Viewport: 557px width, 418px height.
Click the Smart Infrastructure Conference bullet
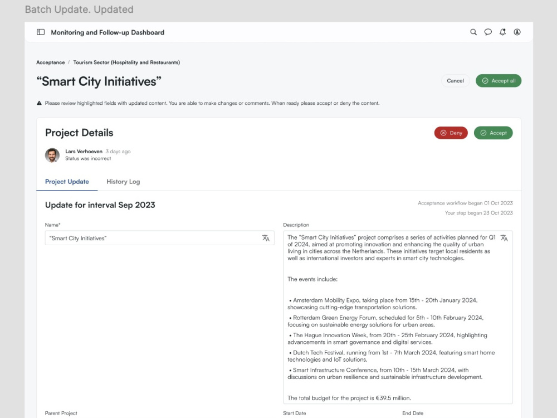385,373
